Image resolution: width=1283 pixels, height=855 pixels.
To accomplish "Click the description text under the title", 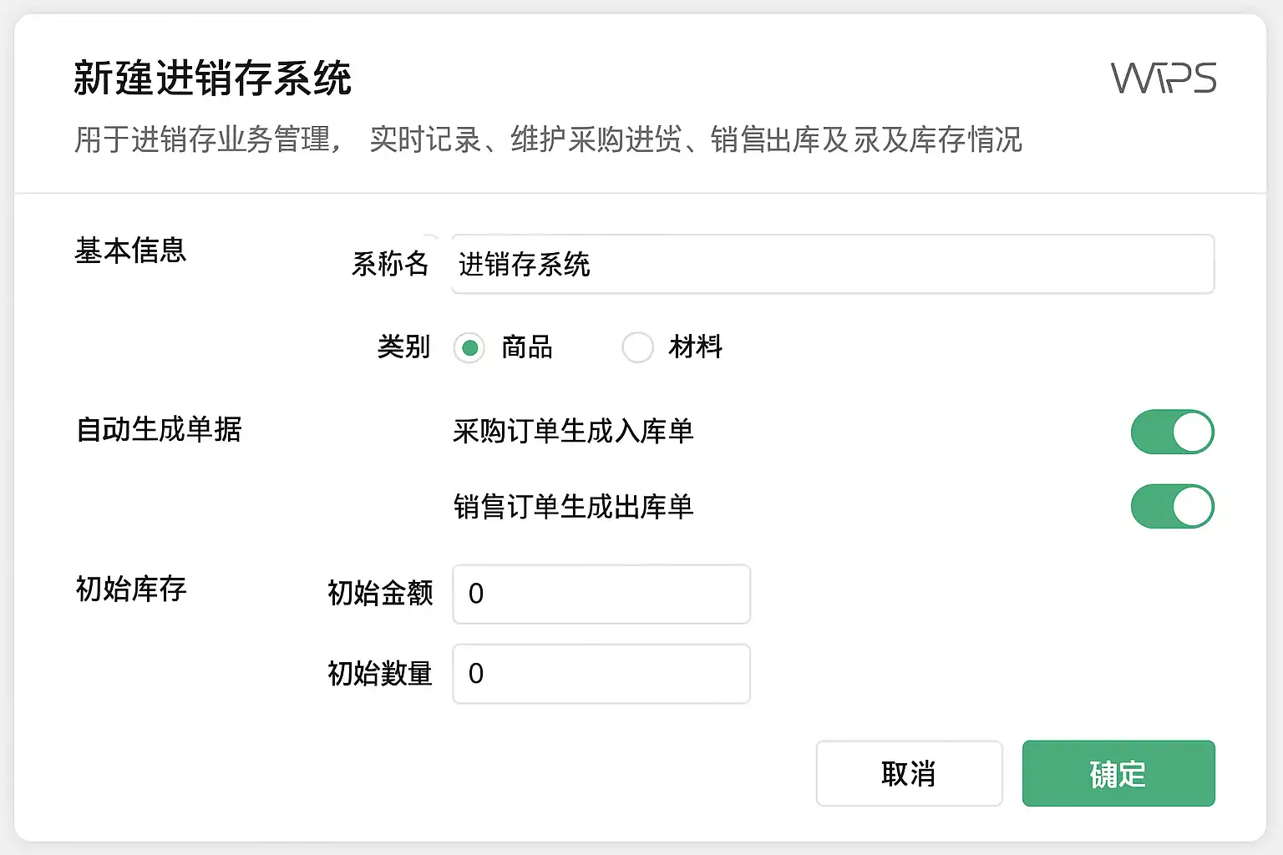I will (548, 139).
